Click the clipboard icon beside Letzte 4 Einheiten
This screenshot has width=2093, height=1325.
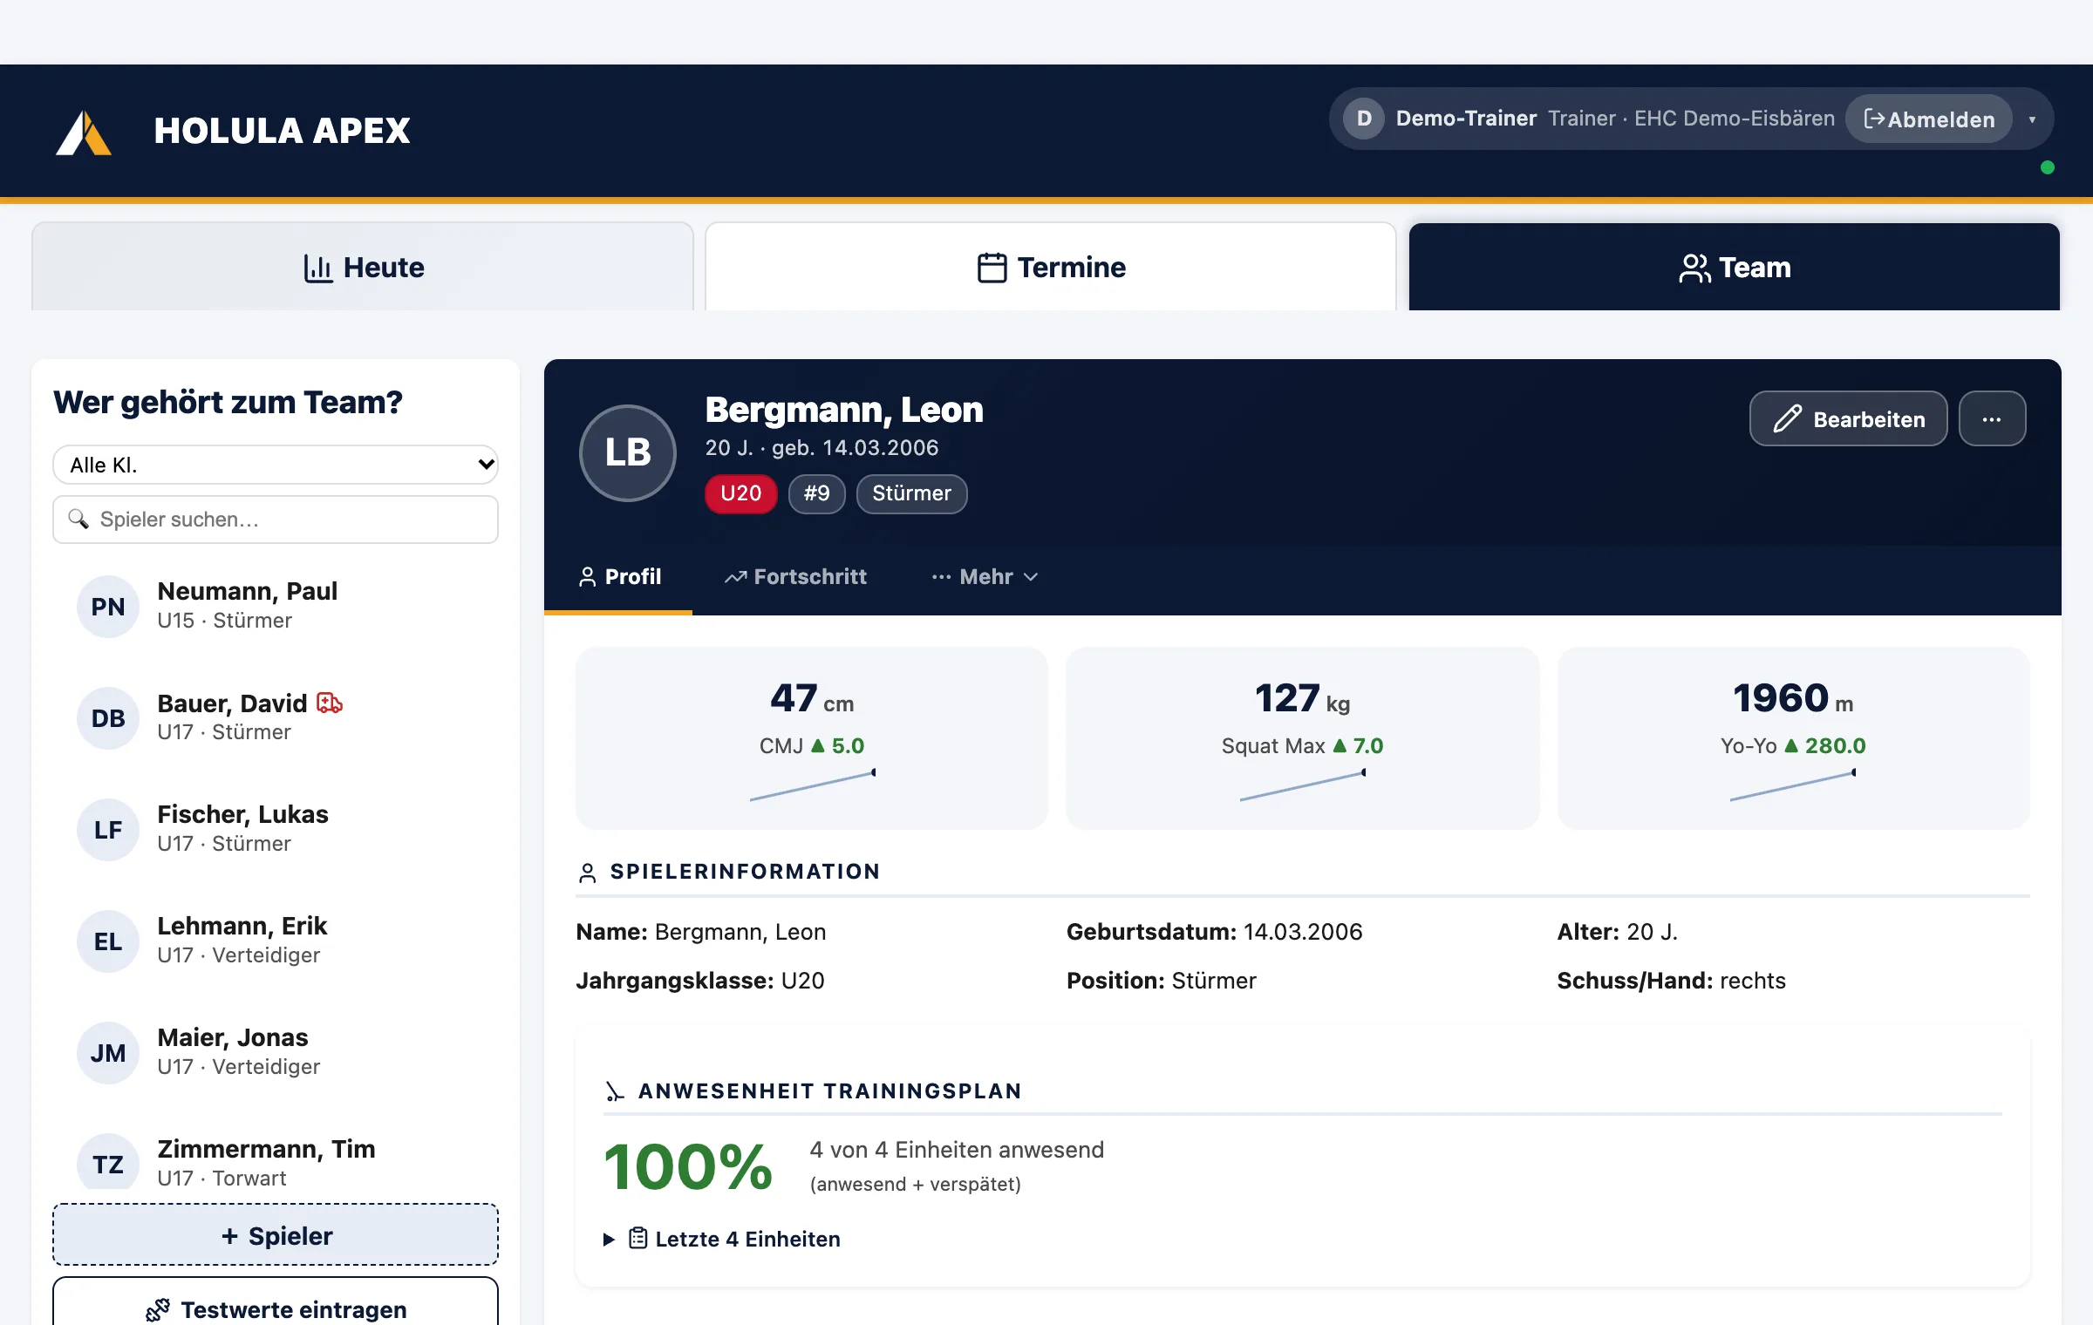click(638, 1239)
